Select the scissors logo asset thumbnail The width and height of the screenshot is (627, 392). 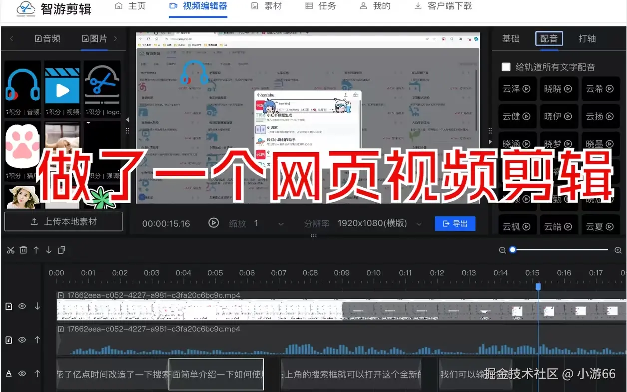tap(102, 85)
